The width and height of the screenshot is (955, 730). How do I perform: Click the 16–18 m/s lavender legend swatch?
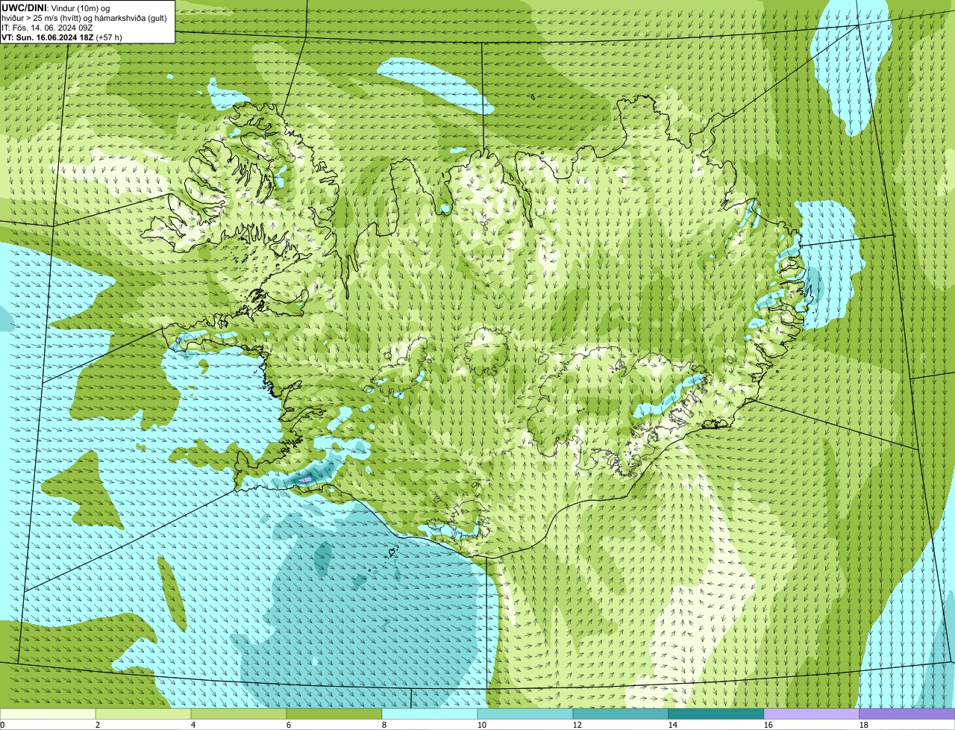click(x=812, y=714)
